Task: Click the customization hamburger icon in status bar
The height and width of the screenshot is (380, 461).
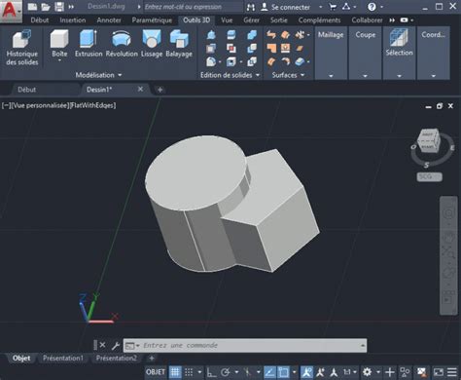Action: [452, 372]
